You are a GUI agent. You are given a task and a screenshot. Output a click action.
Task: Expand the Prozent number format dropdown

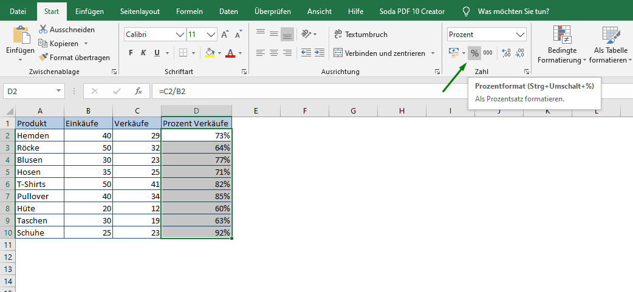point(520,35)
